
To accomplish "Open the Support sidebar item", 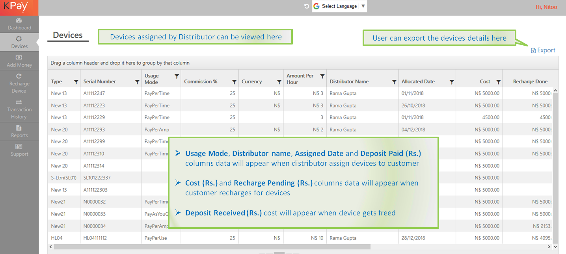I will 19,150.
